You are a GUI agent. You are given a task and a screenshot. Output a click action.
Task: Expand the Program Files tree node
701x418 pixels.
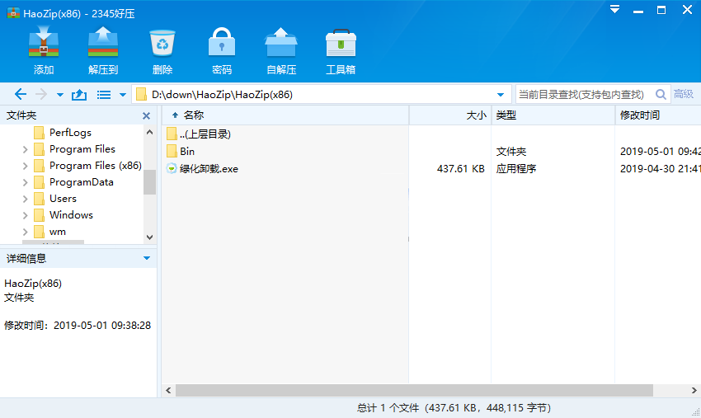point(26,149)
